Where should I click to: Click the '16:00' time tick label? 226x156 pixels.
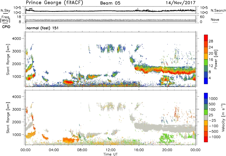[x=139, y=150]
